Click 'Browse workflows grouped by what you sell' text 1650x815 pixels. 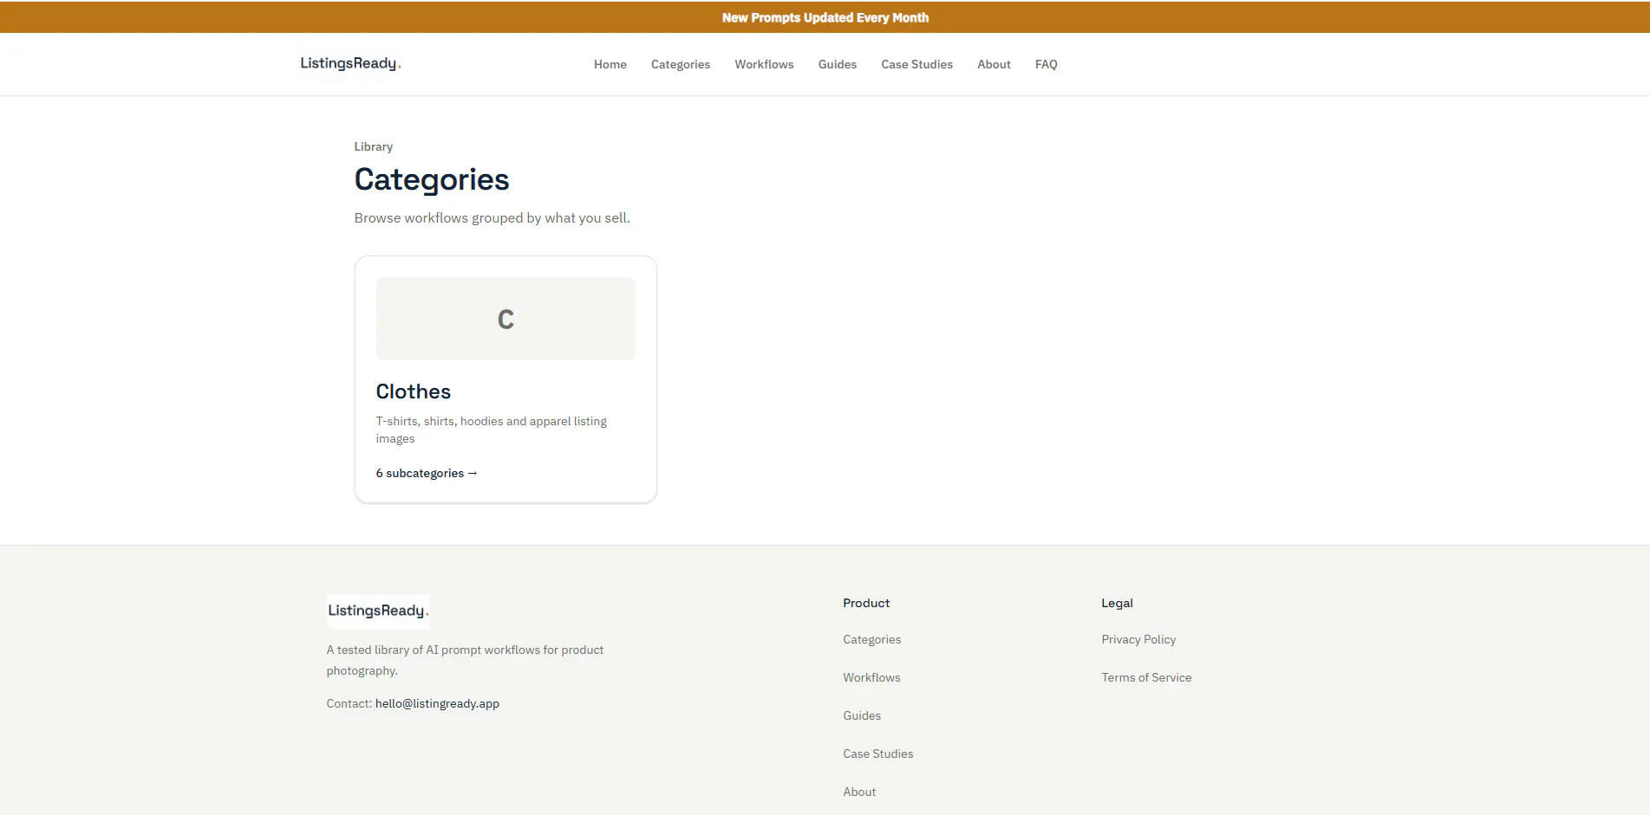coord(492,218)
